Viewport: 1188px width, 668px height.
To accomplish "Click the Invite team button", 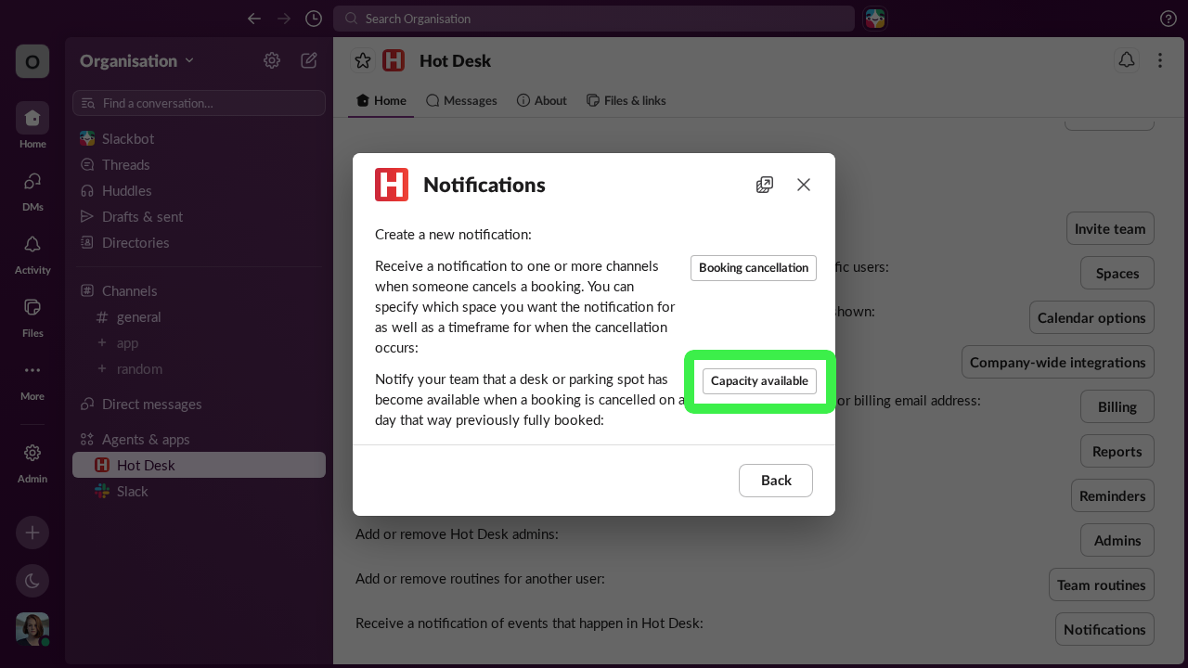I will pos(1110,228).
